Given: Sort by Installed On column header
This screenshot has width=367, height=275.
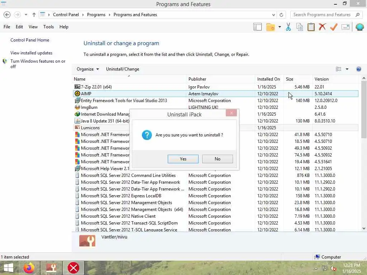Looking at the screenshot, I should (268, 79).
